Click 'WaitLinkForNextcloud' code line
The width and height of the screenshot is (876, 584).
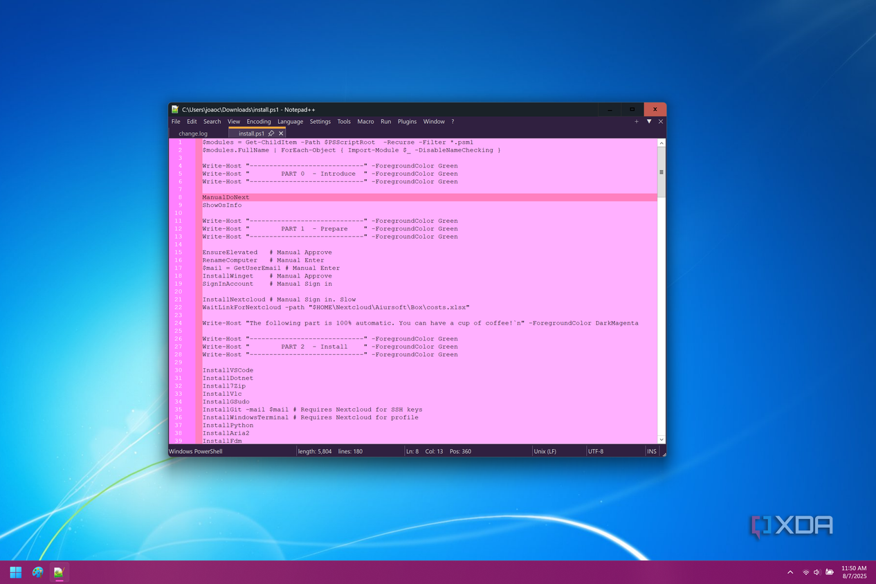[x=336, y=307]
